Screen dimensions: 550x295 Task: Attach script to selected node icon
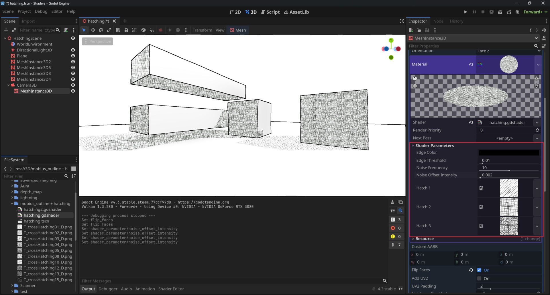(66, 30)
